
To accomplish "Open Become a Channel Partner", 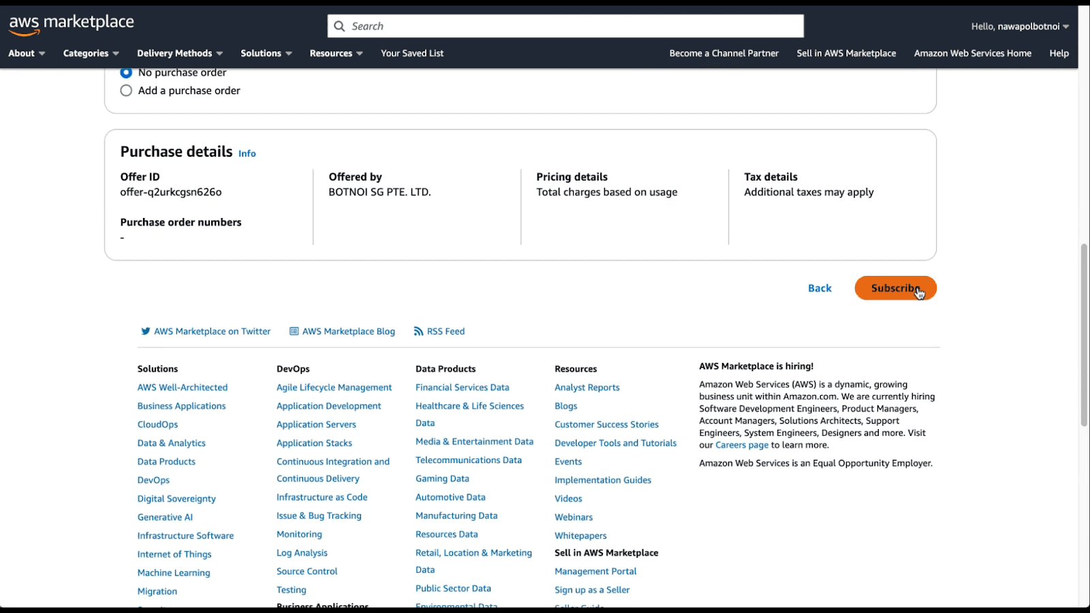I will (723, 53).
